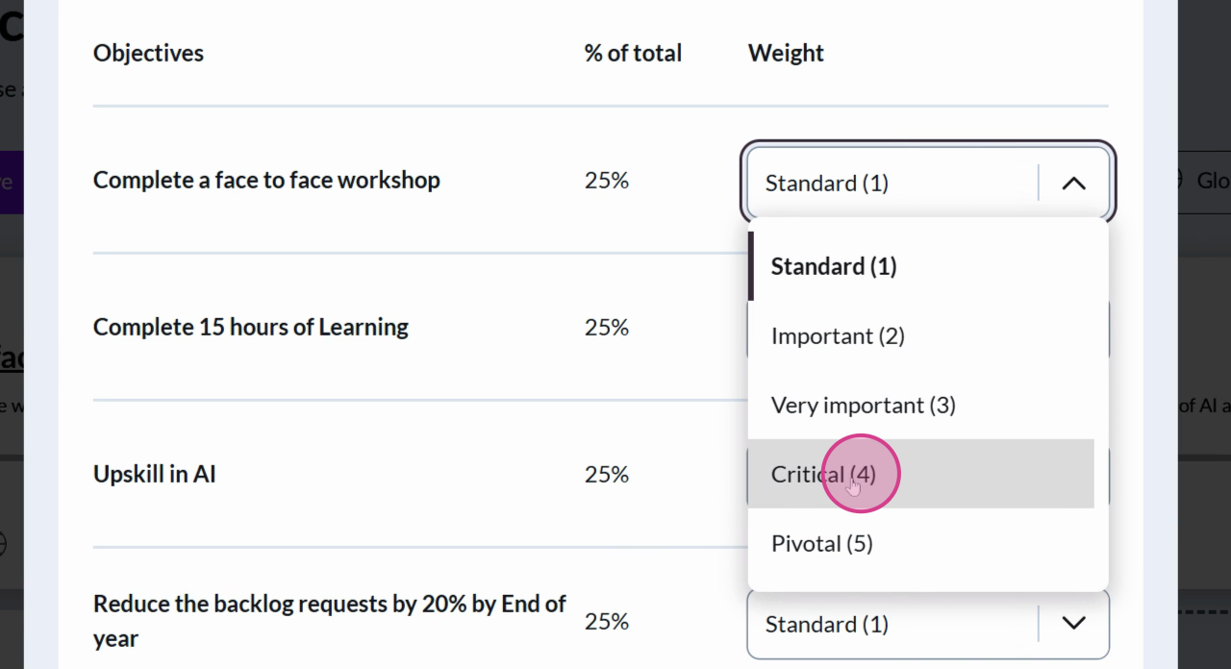Select Standard (1) from the weight options list
This screenshot has height=669, width=1231.
pos(833,266)
